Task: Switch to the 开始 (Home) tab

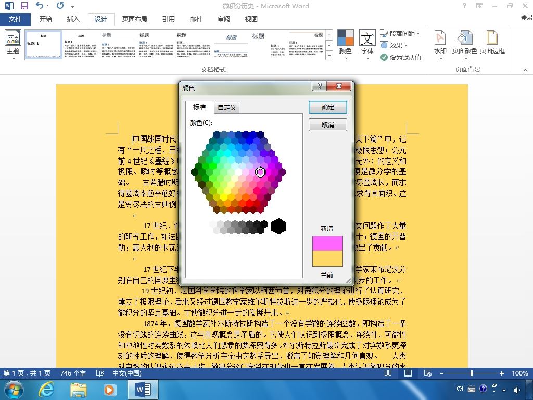Action: click(46, 19)
